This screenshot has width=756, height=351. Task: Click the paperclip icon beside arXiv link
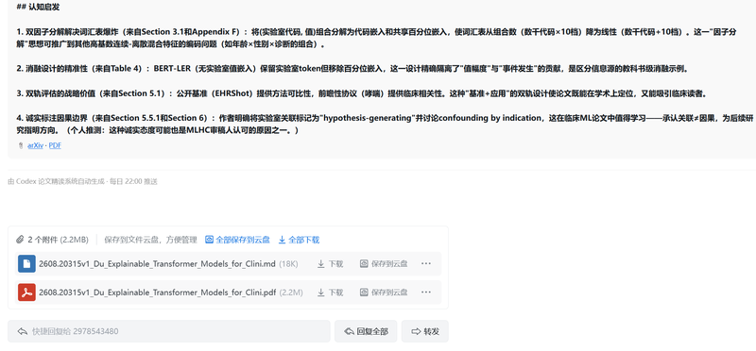(20, 145)
